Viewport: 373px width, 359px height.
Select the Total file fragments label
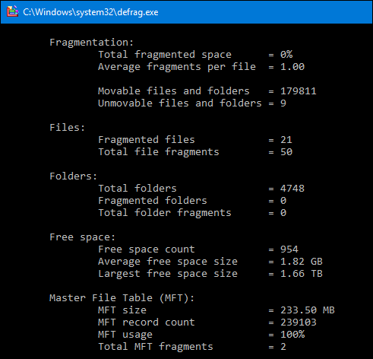pyautogui.click(x=159, y=152)
